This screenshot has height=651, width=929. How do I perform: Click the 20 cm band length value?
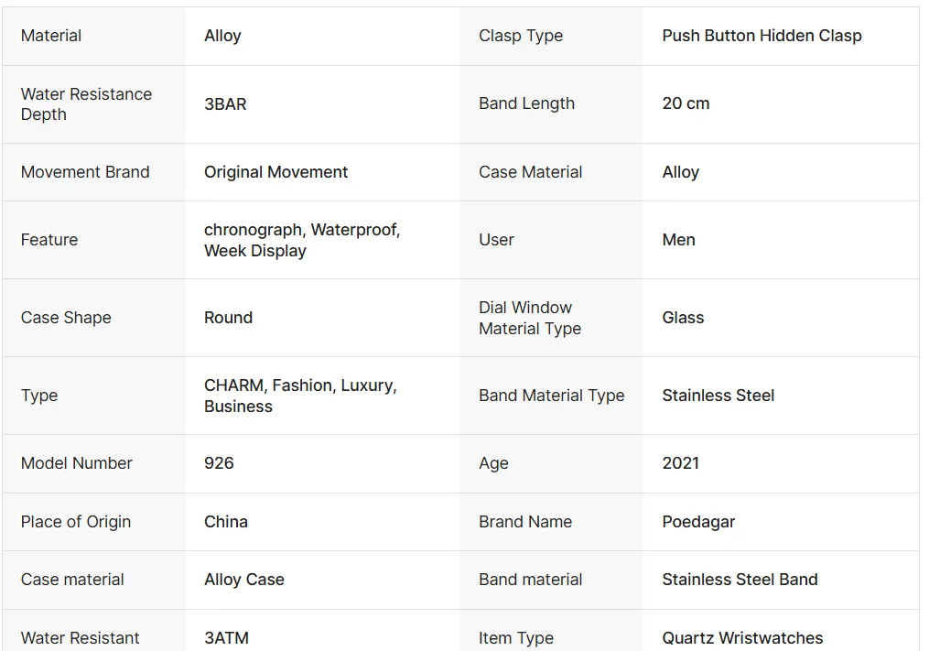[x=686, y=103]
